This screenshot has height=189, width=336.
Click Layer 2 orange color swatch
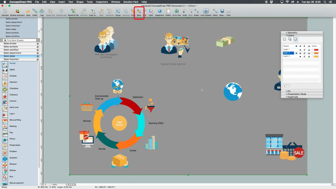click(316, 53)
